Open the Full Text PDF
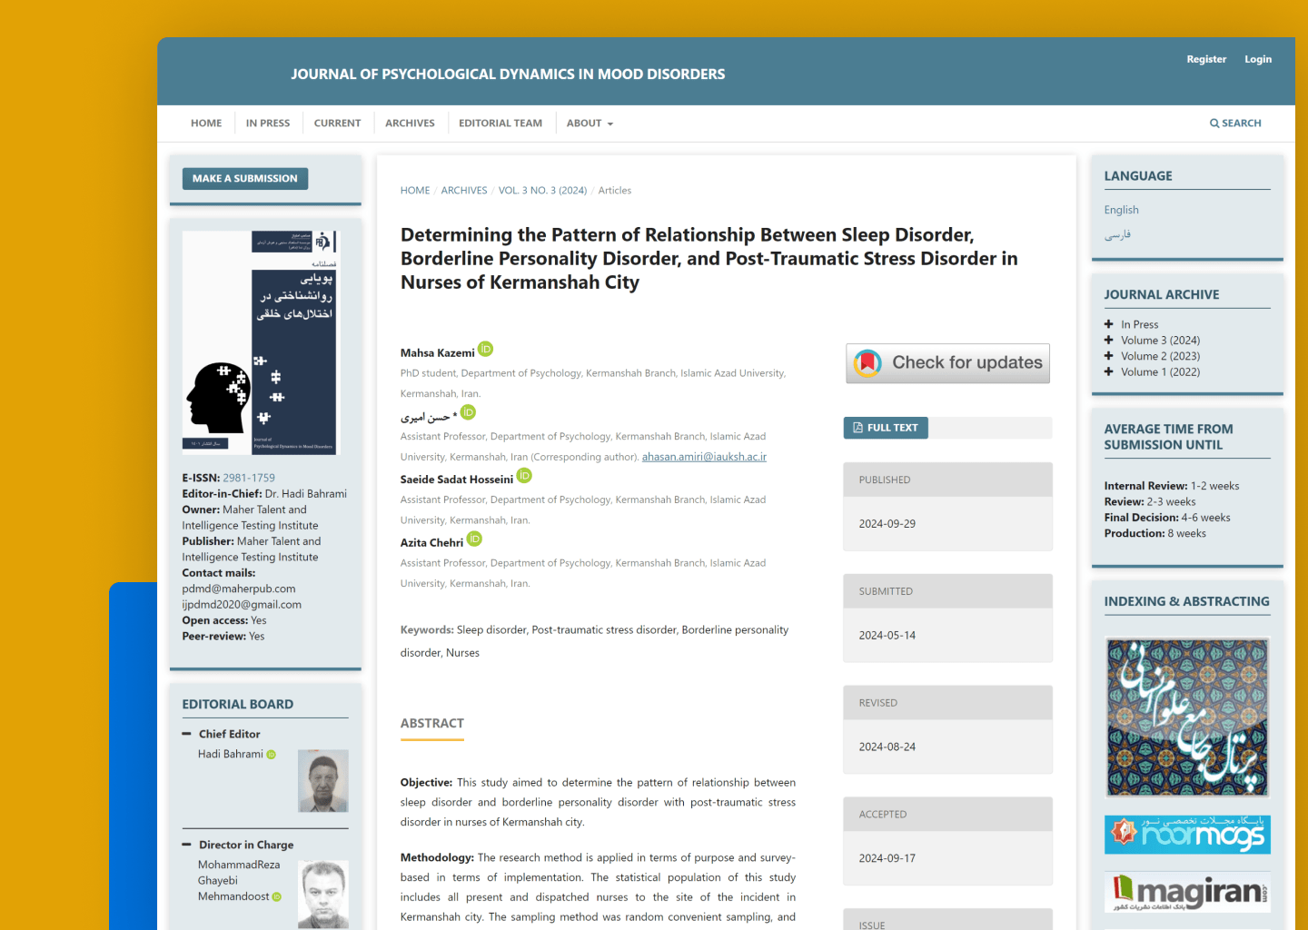This screenshot has width=1308, height=930. point(886,428)
